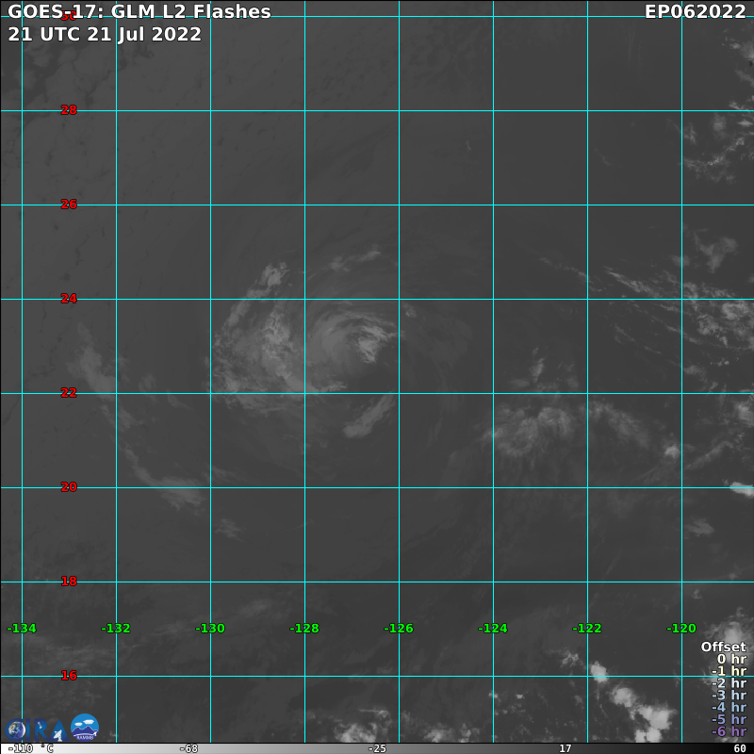The image size is (754, 754).
Task: Click the 18 latitude label
Action: [69, 582]
